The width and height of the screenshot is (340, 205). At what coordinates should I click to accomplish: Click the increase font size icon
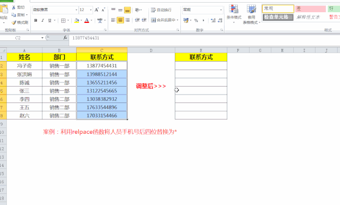point(97,10)
